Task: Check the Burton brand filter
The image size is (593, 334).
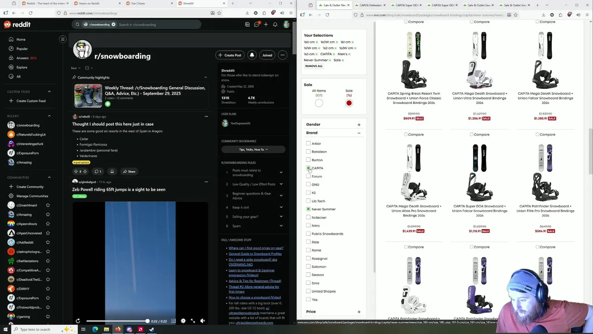Action: click(308, 160)
